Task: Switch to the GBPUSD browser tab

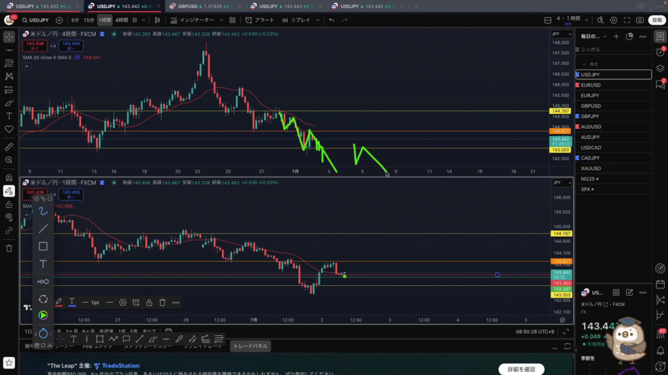Action: 205,7
